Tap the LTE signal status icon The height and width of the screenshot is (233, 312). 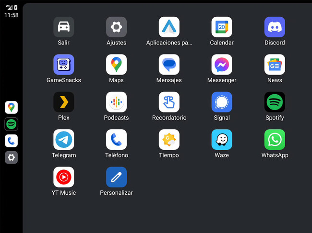(x=9, y=7)
